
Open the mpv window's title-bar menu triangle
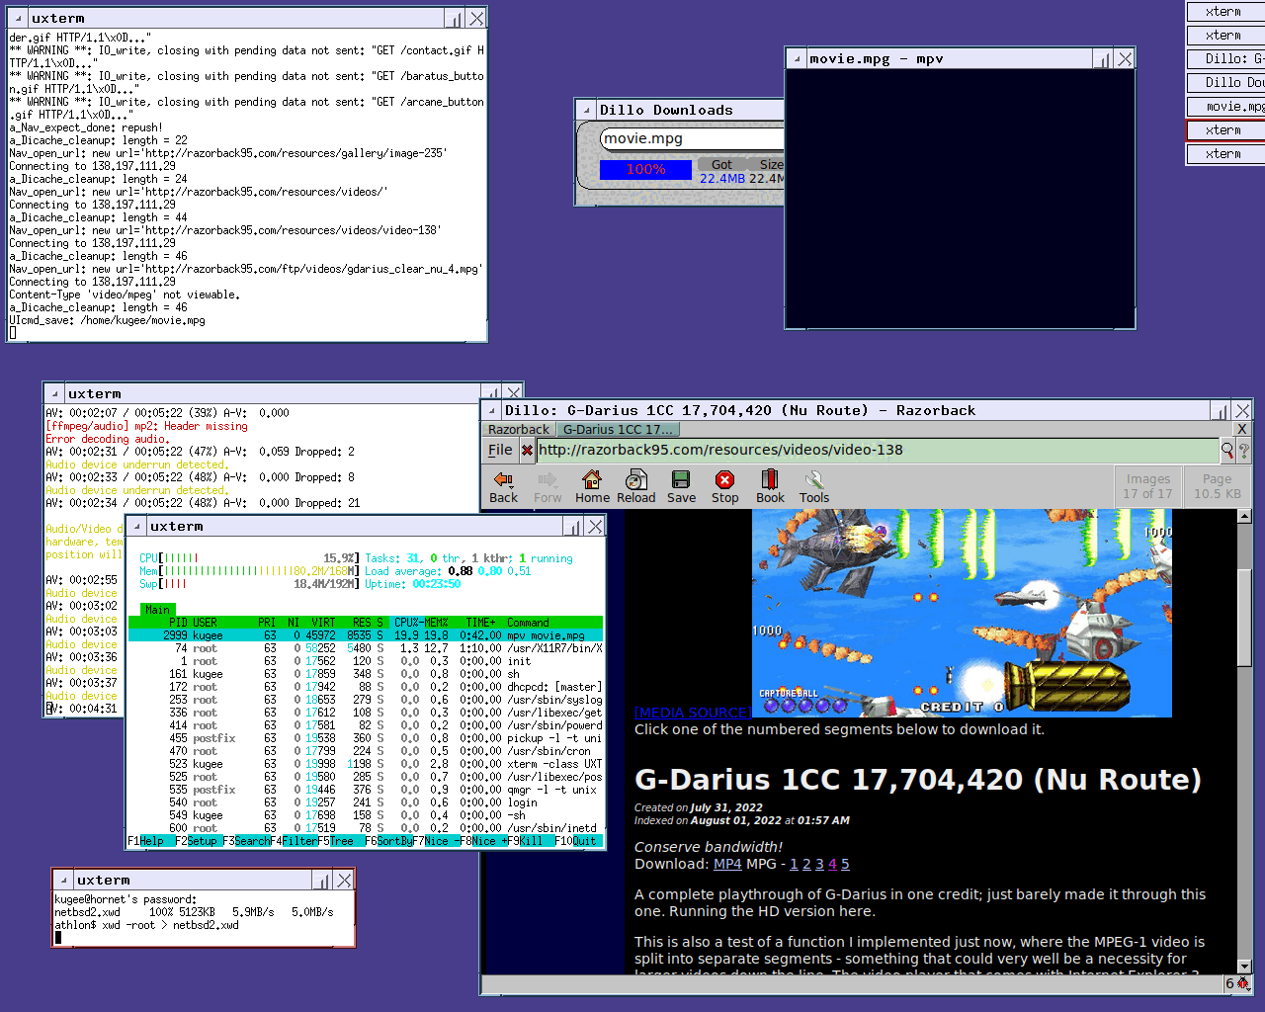coord(796,59)
